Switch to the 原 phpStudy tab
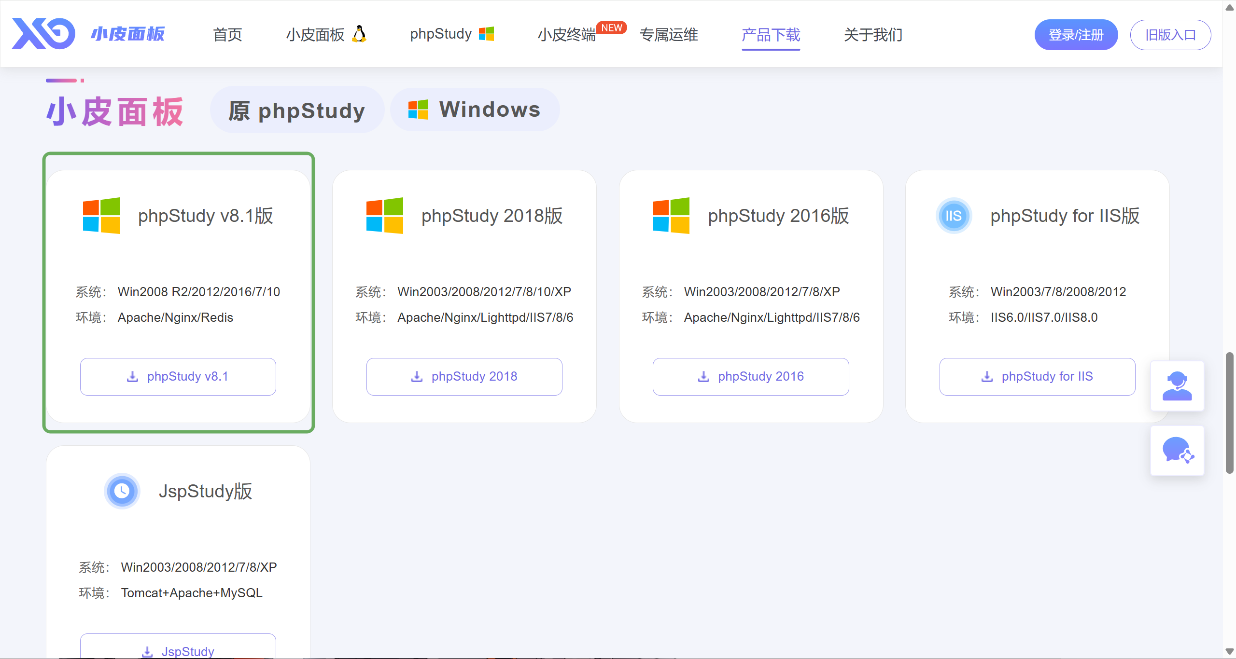This screenshot has height=659, width=1236. coord(297,110)
